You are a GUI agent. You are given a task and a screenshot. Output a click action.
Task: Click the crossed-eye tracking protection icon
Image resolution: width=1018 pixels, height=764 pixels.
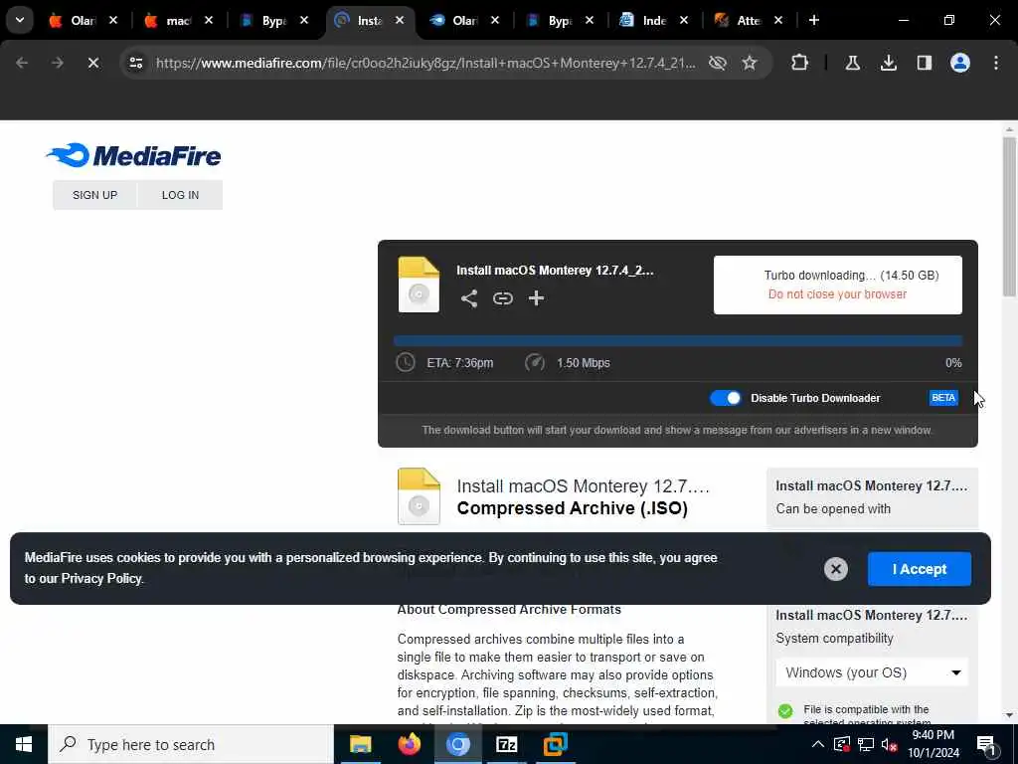(718, 63)
